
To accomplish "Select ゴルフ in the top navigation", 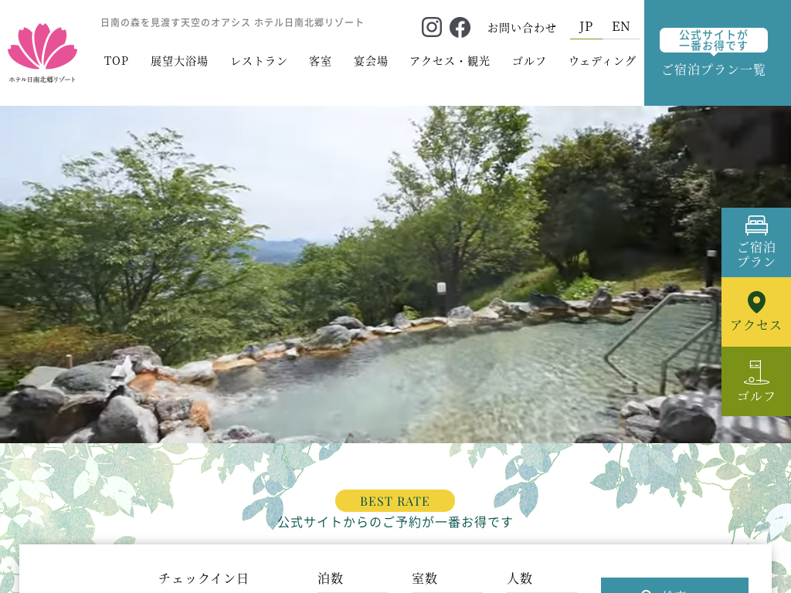I will 529,61.
